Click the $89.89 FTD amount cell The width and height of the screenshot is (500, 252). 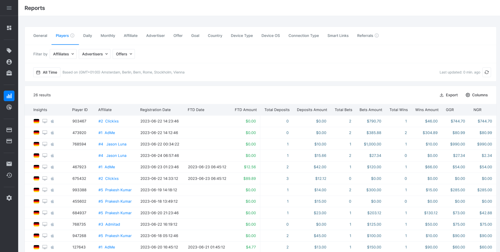250,178
